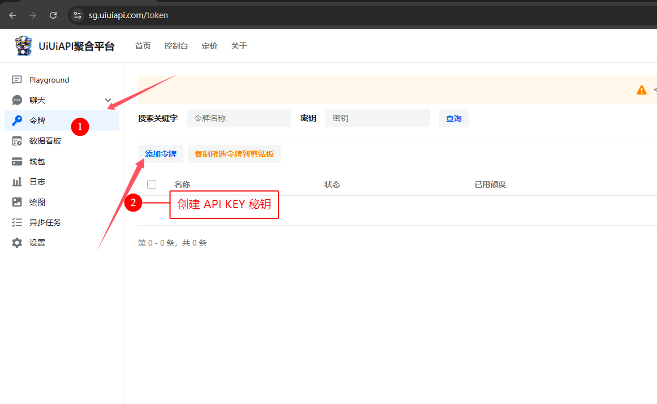Click the 查询 search button
This screenshot has width=657, height=404.
(453, 118)
